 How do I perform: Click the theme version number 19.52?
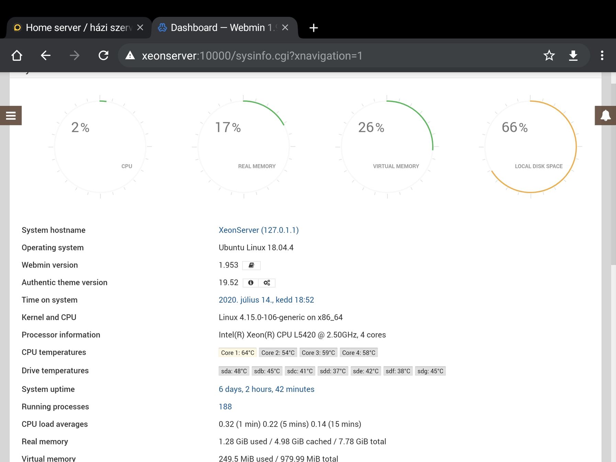228,283
